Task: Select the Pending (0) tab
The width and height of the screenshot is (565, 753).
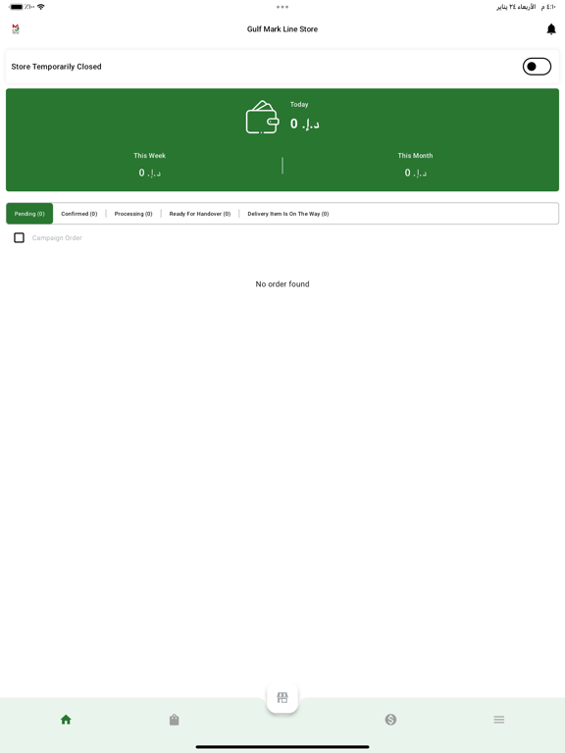Action: [29, 214]
